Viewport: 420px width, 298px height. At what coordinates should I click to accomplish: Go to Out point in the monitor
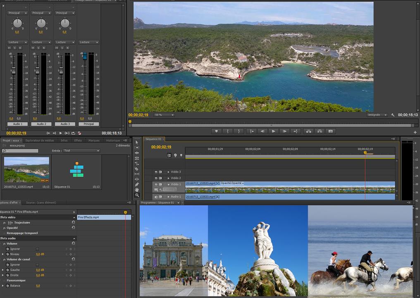[x=296, y=131]
